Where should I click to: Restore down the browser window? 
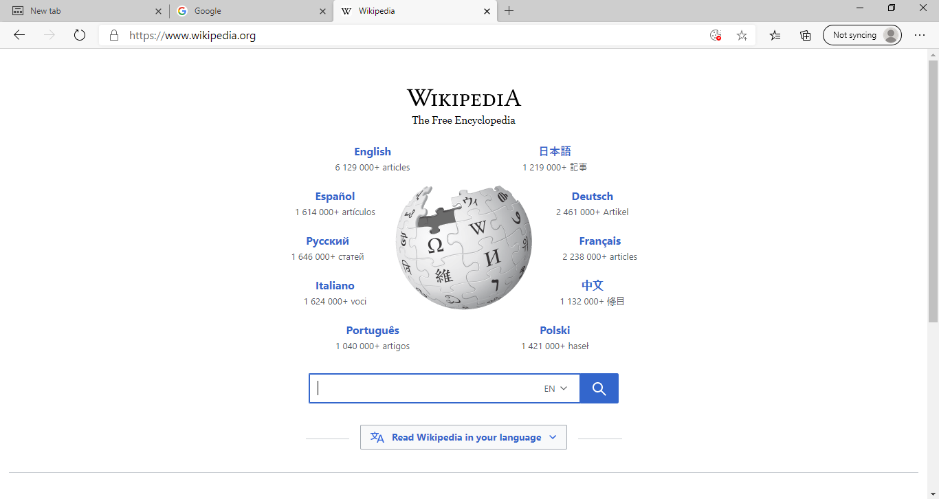click(x=892, y=8)
